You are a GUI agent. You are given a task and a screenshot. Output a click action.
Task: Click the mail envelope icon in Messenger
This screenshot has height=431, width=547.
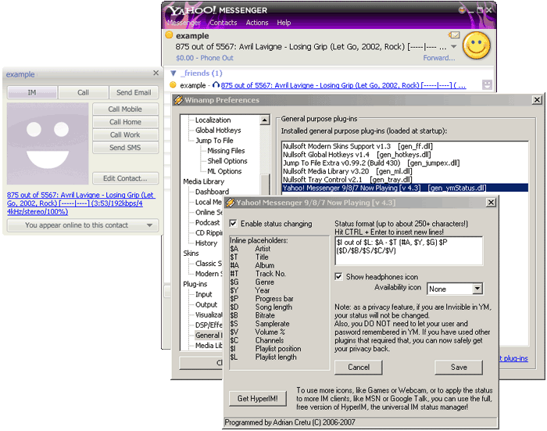(453, 35)
